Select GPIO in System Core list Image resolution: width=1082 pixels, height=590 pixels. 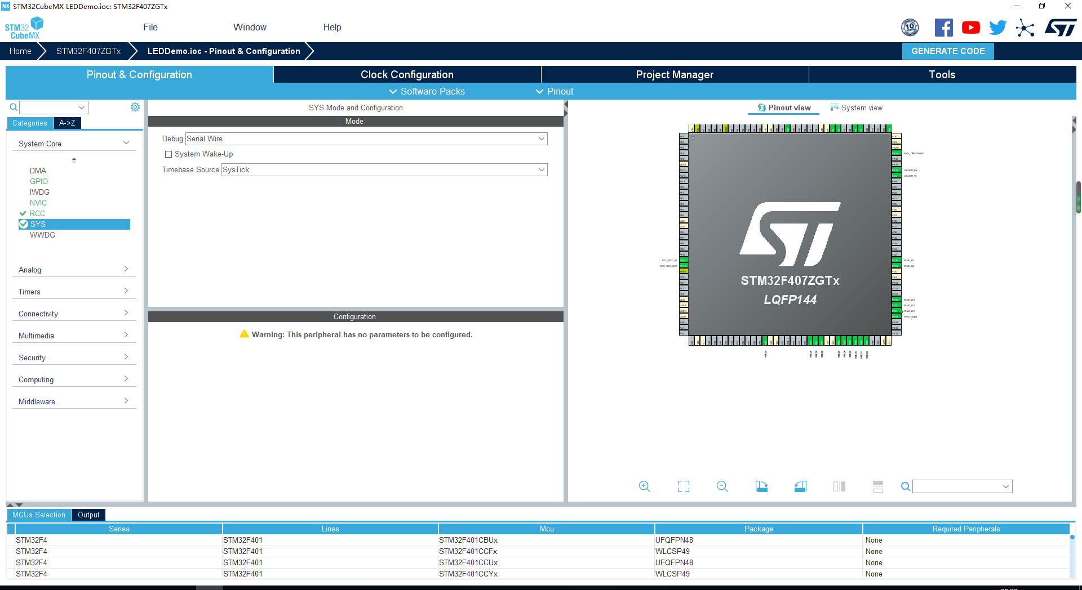(x=39, y=181)
